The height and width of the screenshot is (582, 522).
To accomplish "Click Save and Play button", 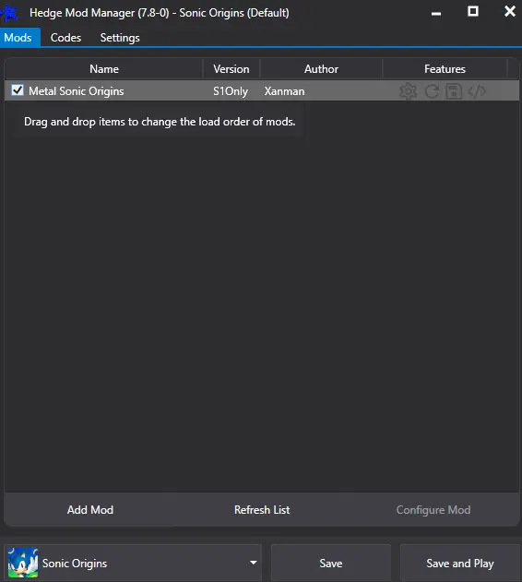I will 459,563.
